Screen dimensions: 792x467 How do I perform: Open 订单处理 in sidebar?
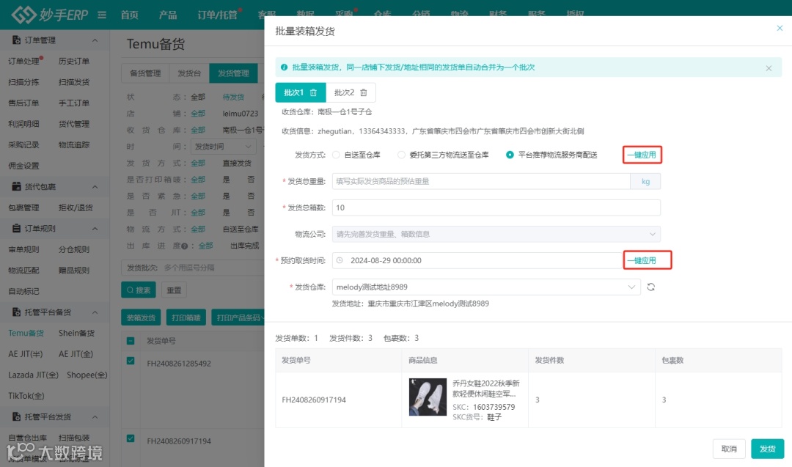pyautogui.click(x=23, y=61)
